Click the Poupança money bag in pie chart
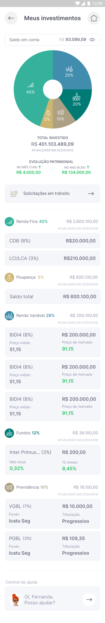Screen dimensions: 105x623 tap(48, 113)
